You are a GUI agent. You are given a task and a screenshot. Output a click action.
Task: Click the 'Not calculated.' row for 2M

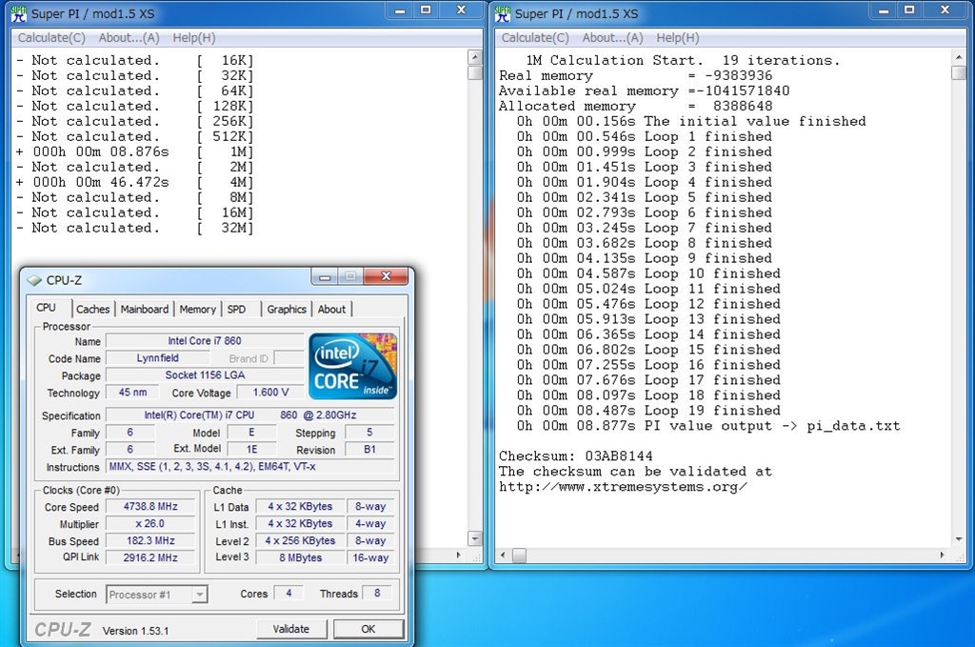point(135,167)
